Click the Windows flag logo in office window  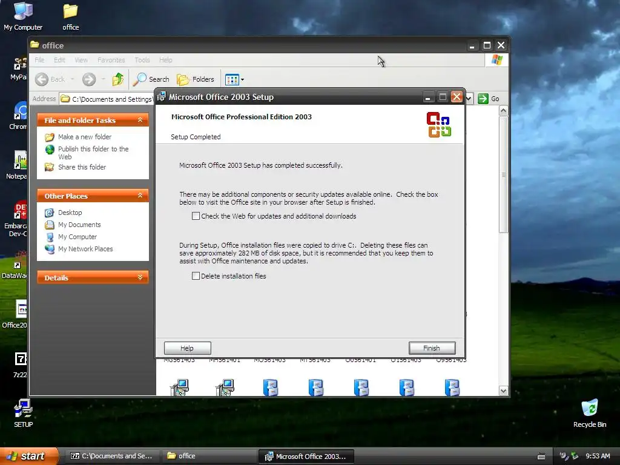pyautogui.click(x=496, y=60)
